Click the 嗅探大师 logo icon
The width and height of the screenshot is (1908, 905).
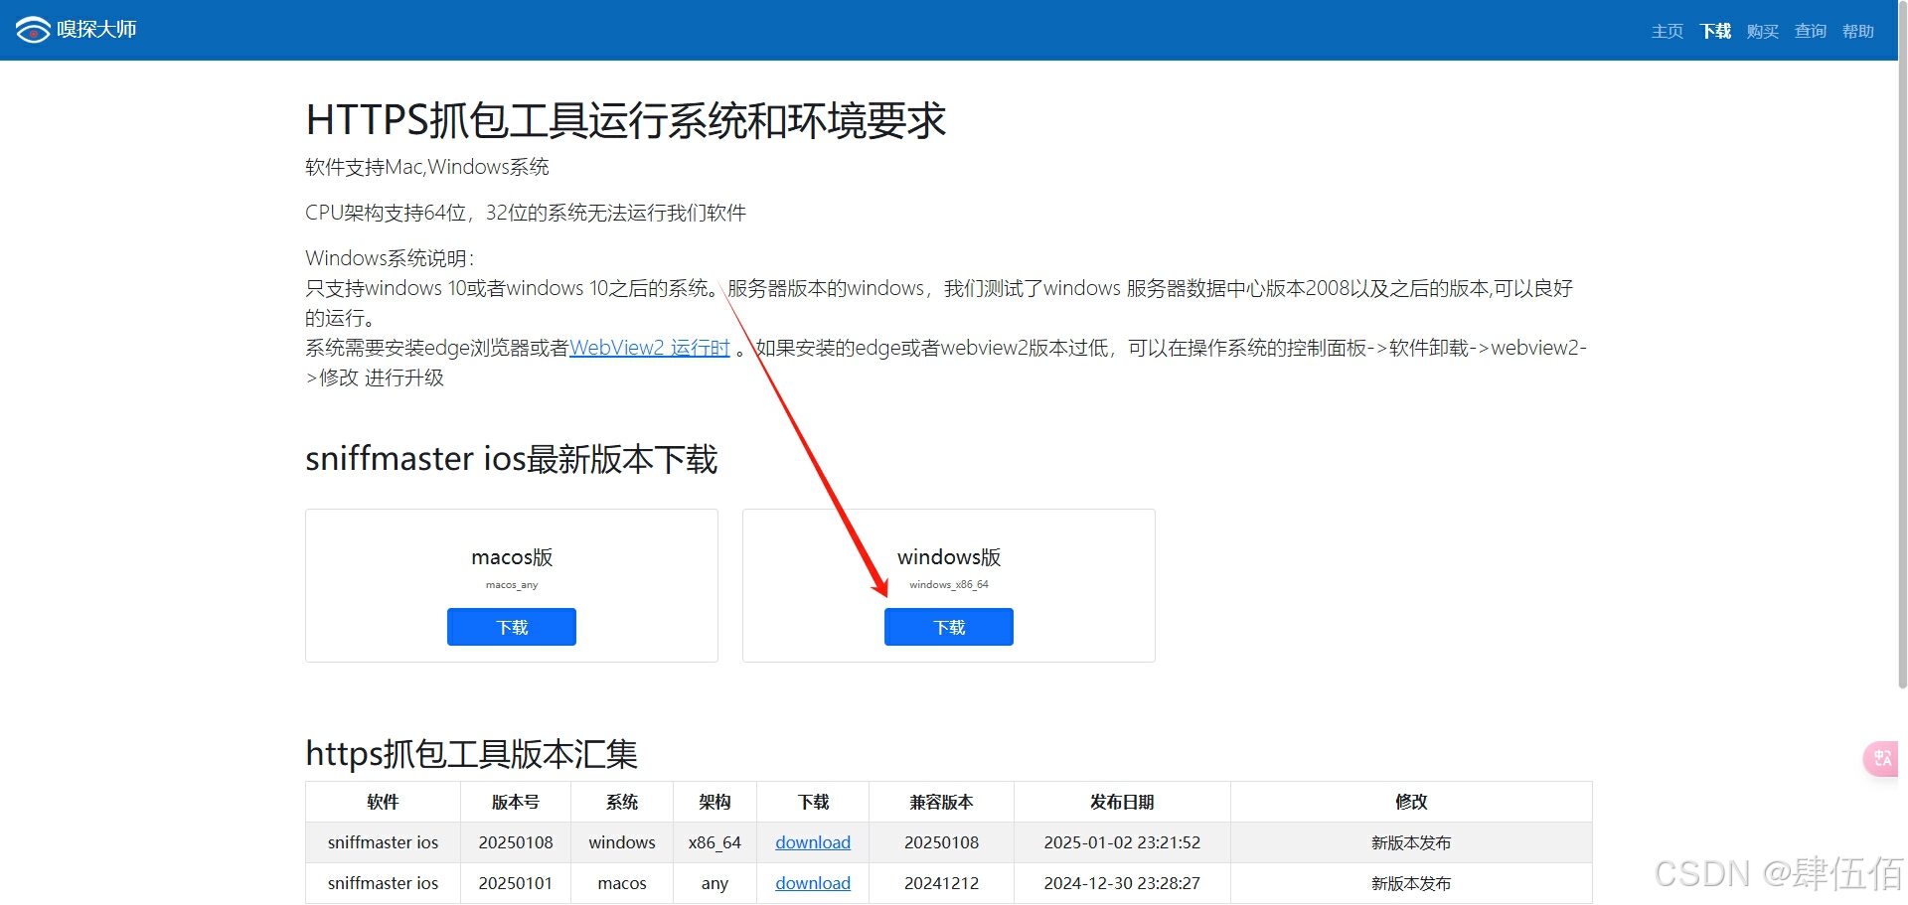[x=33, y=29]
